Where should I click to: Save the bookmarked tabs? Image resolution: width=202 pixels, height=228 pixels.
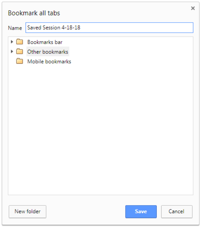pos(141,212)
